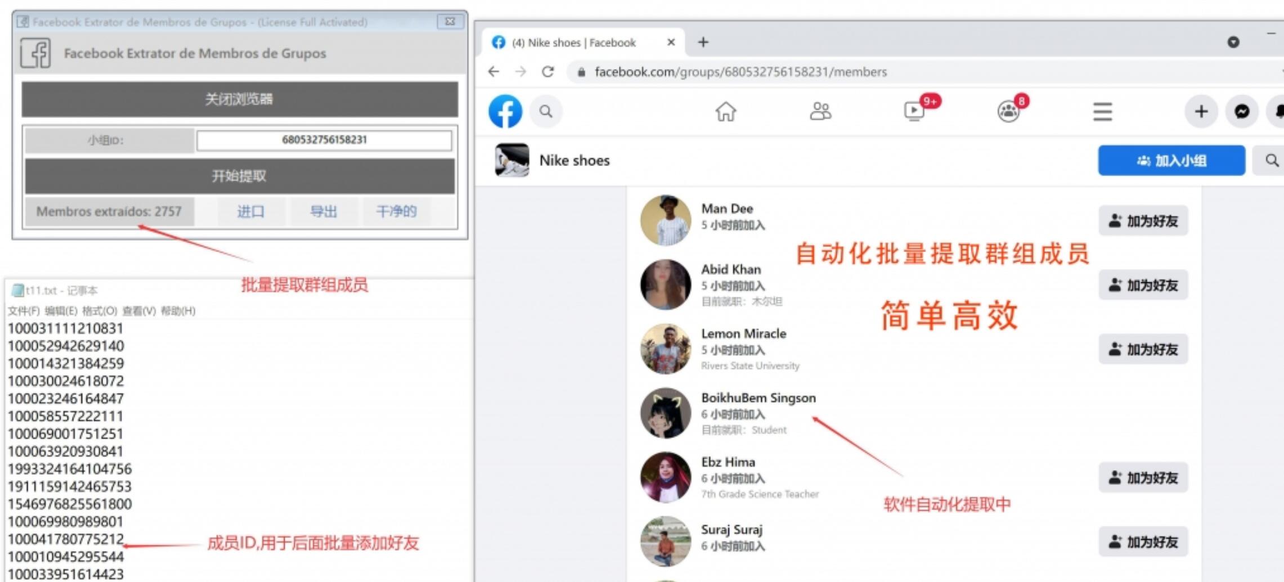
Task: Open Watch video icon with 9+ badge
Action: click(x=915, y=111)
